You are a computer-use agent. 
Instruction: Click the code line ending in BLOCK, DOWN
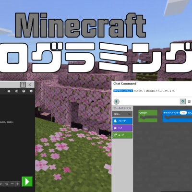[x=7, y=122]
